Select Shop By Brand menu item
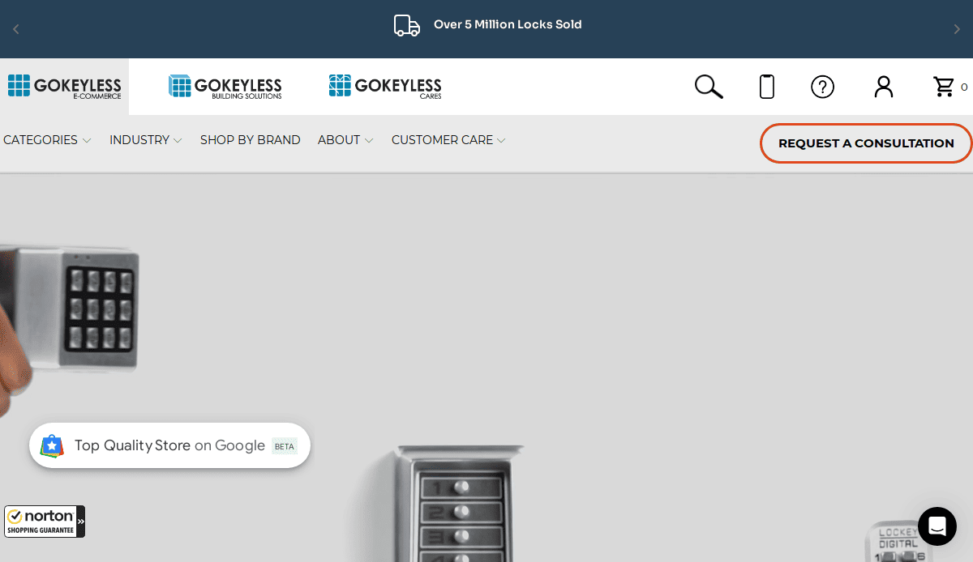This screenshot has height=562, width=973. (250, 140)
